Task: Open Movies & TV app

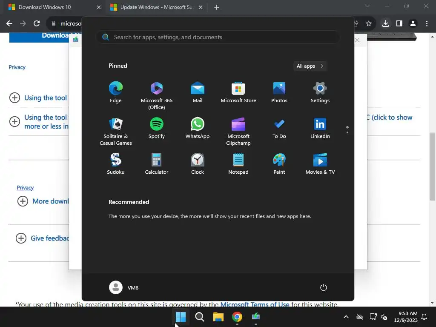Action: tap(320, 164)
